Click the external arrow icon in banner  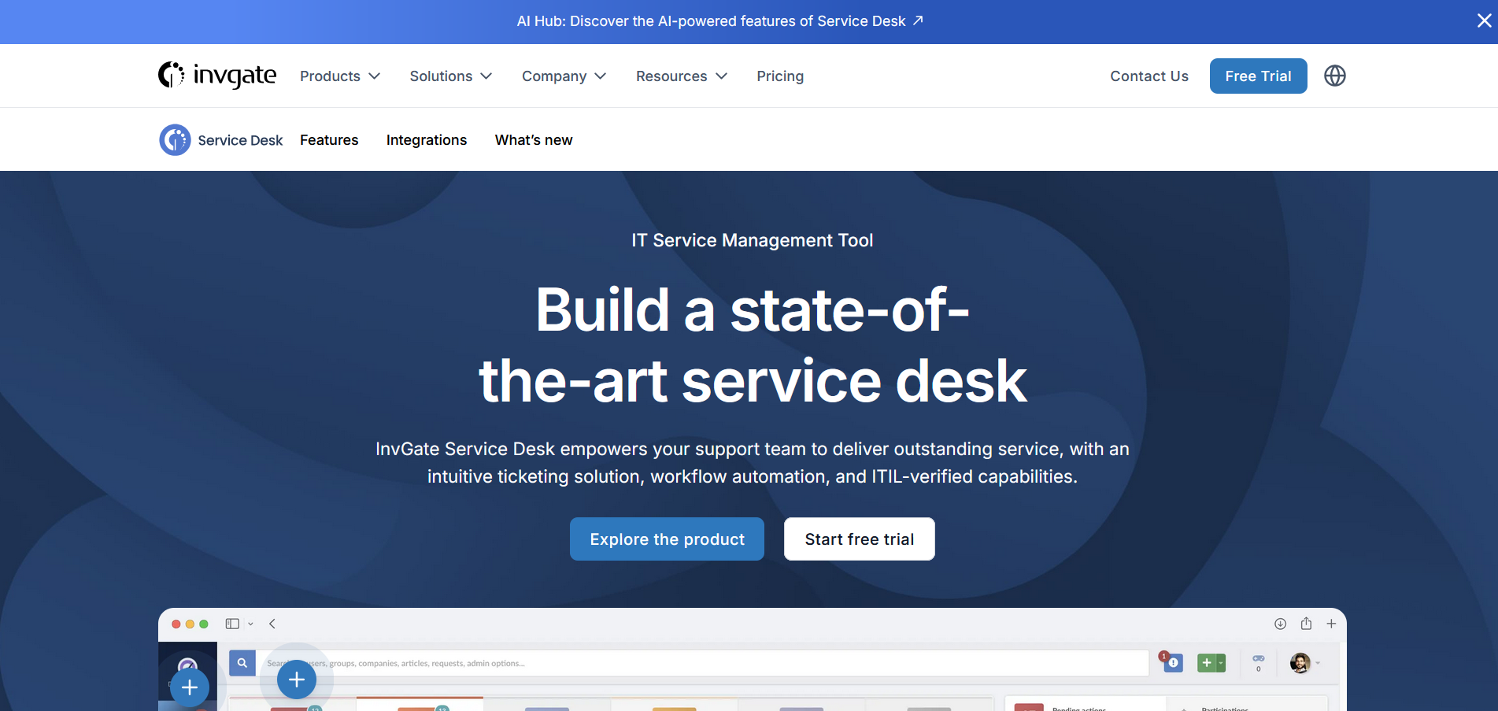click(x=918, y=20)
